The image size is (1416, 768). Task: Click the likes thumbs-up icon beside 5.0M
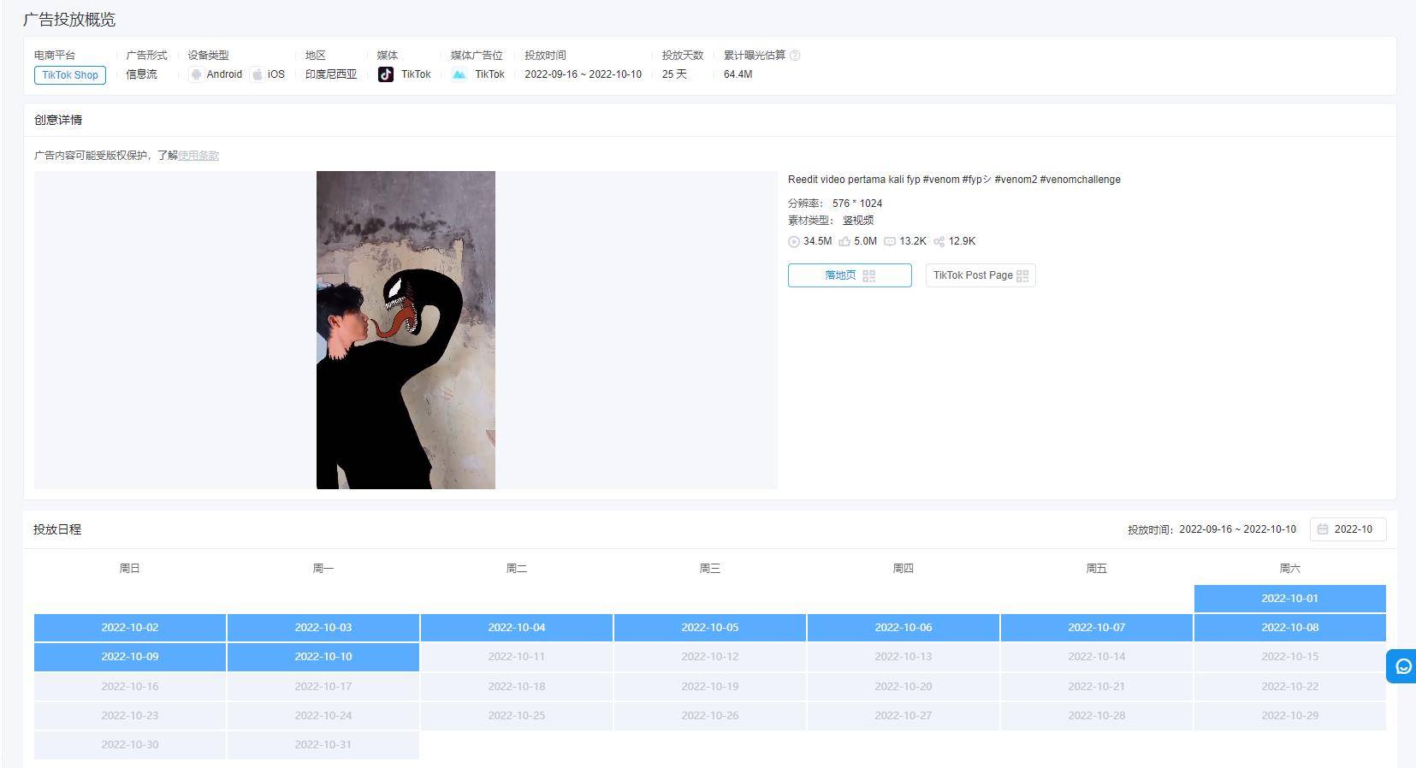pyautogui.click(x=844, y=242)
